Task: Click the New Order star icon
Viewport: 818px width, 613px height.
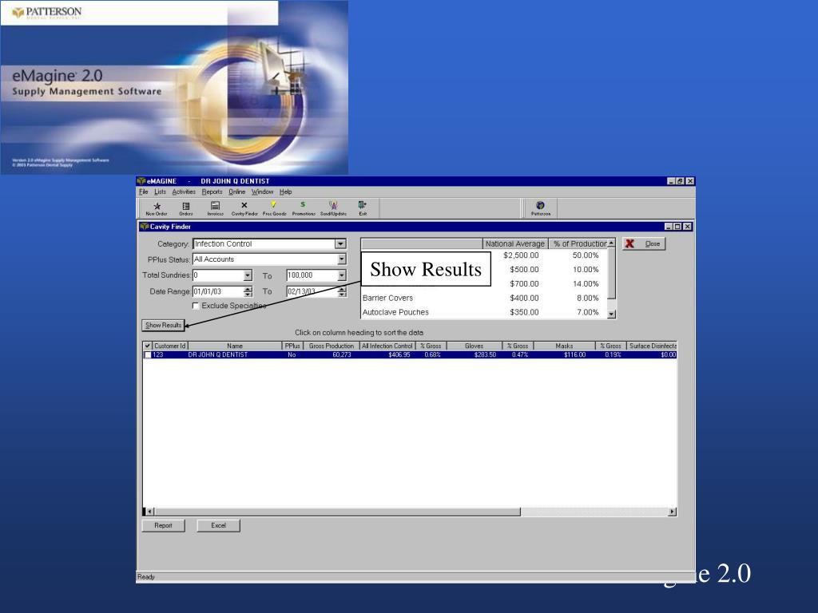Action: [x=157, y=208]
